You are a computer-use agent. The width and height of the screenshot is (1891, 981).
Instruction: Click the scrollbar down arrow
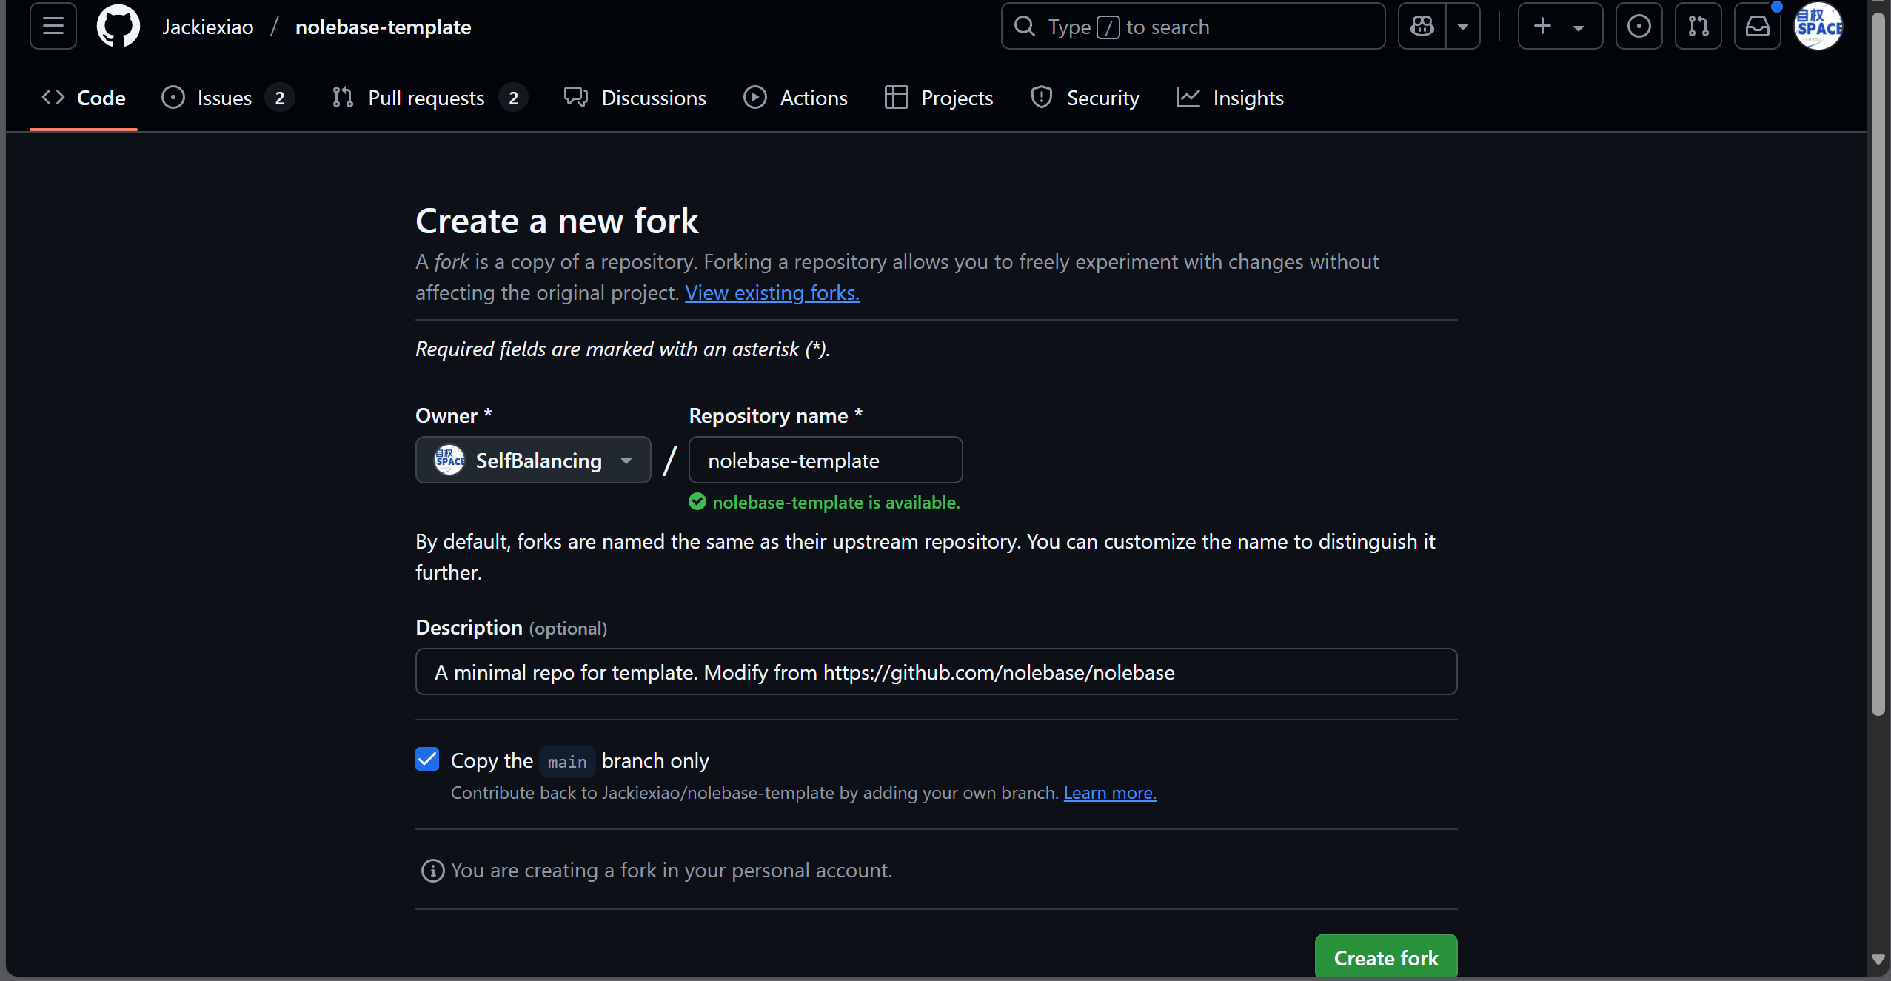coord(1878,959)
